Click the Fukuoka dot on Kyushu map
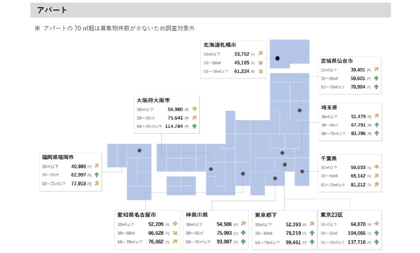420x253 pixels. (139, 150)
